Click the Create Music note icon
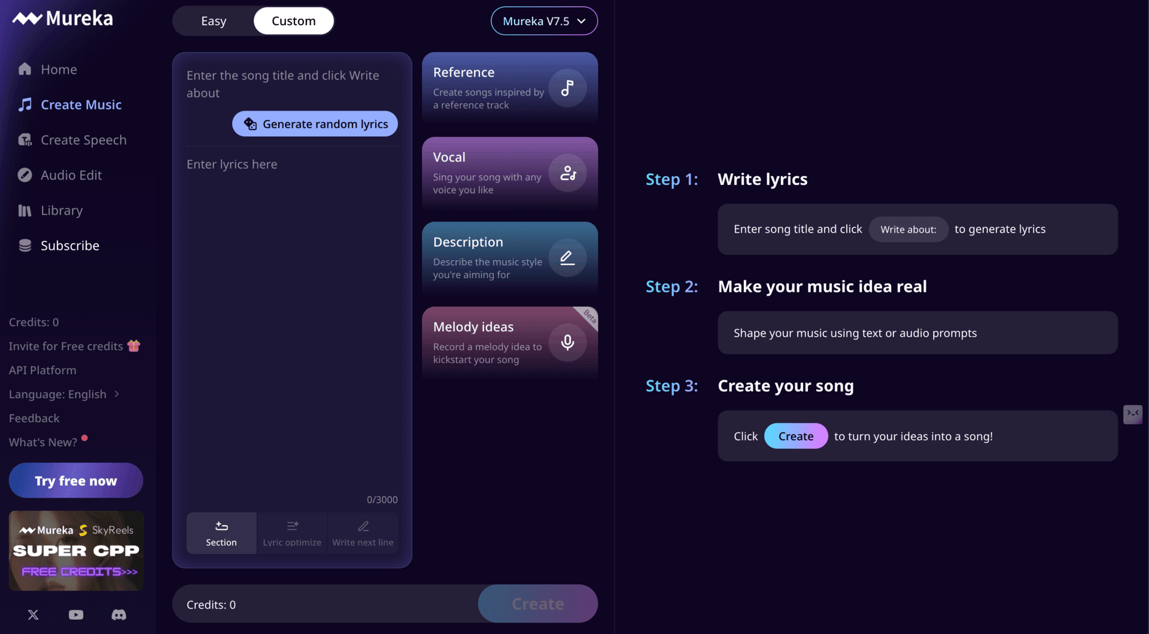 point(25,105)
